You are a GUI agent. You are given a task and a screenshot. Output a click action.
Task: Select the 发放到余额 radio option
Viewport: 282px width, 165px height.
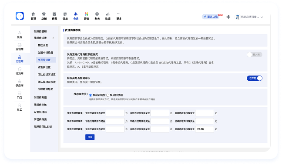click(x=108, y=95)
